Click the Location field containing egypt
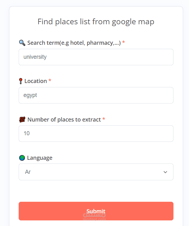Screen dimensions: 189x226 coord(96,95)
